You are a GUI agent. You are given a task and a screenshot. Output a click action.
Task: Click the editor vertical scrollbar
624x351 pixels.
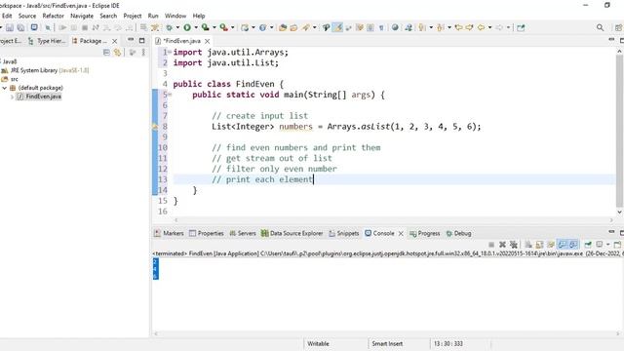pyautogui.click(x=619, y=132)
